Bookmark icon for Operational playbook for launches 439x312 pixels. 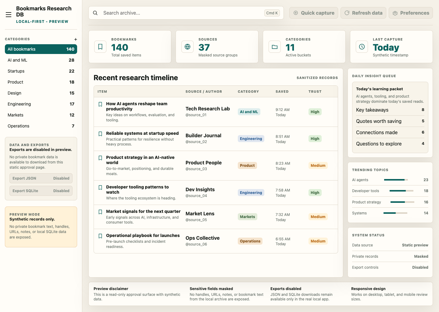point(100,236)
